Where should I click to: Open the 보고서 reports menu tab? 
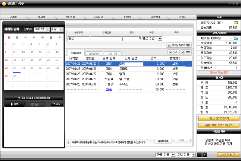tap(41, 17)
